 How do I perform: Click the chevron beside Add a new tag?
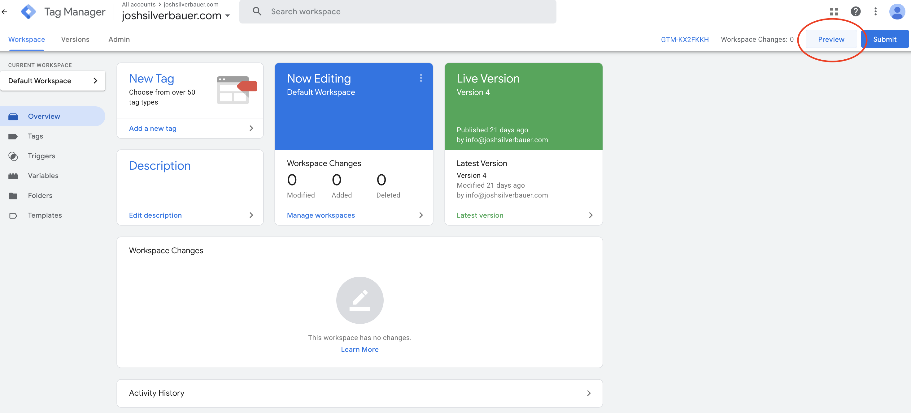click(x=251, y=128)
